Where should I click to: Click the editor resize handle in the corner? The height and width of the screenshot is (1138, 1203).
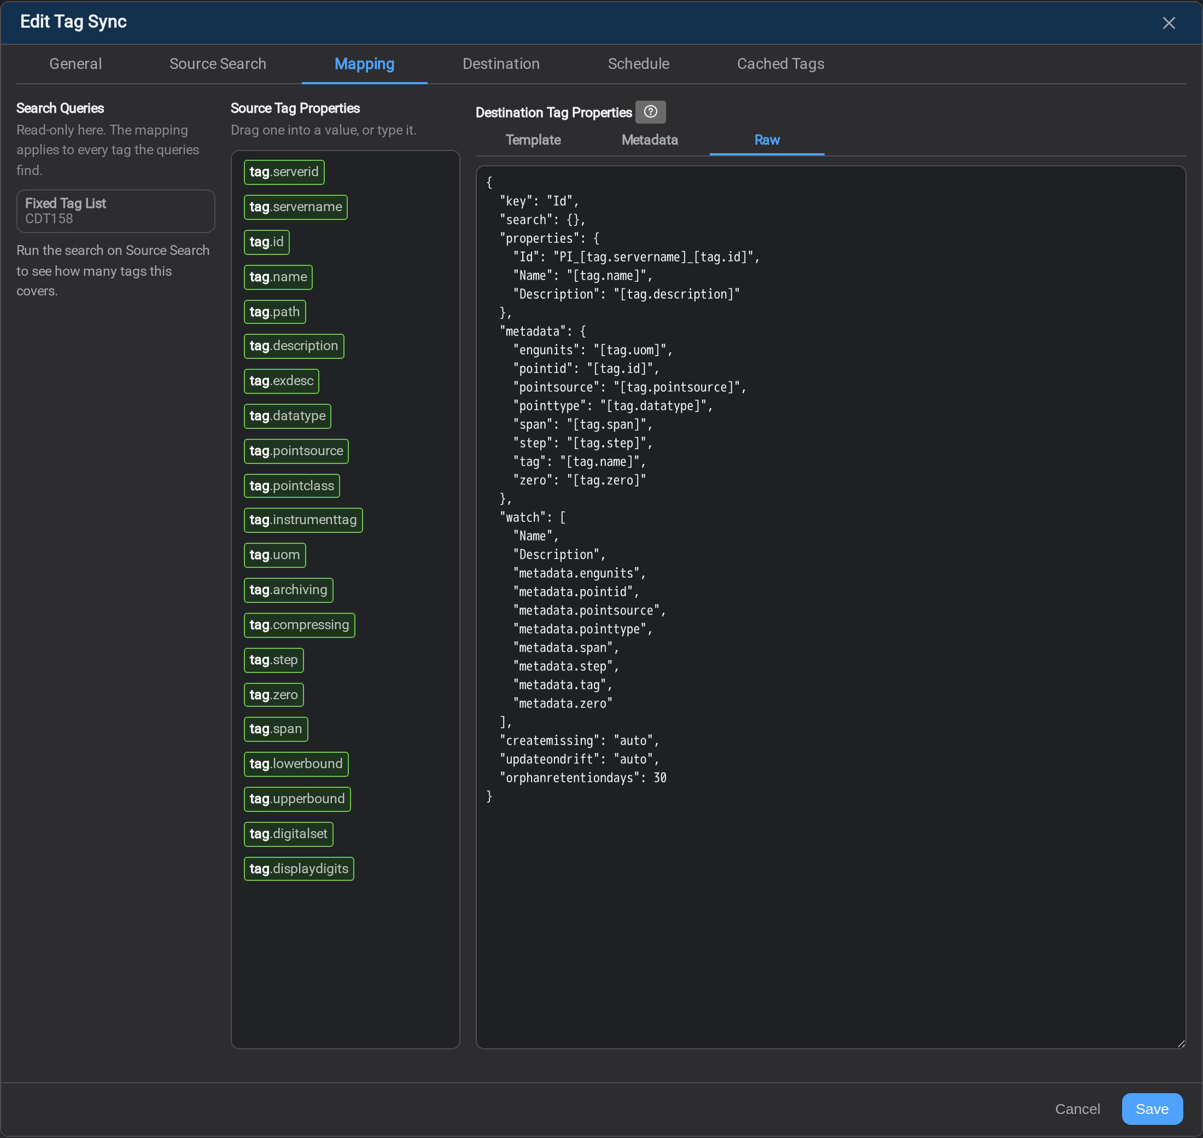click(x=1181, y=1043)
